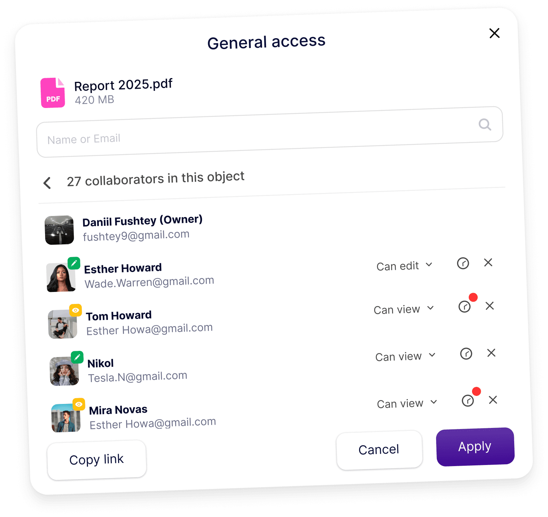Remove Nikol using the X icon
This screenshot has width=548, height=517.
point(491,353)
